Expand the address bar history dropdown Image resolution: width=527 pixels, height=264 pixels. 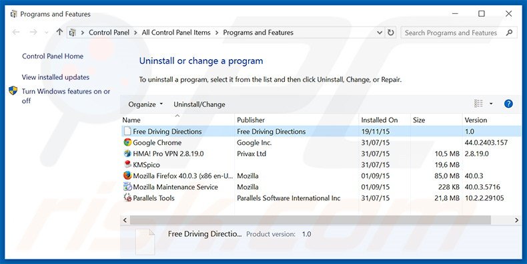tap(380, 33)
